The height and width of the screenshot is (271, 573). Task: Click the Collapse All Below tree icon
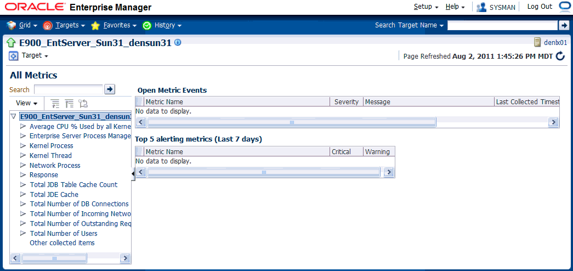point(69,104)
